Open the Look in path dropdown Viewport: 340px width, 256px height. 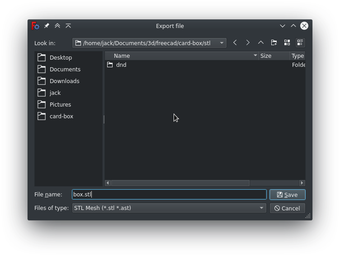point(222,43)
